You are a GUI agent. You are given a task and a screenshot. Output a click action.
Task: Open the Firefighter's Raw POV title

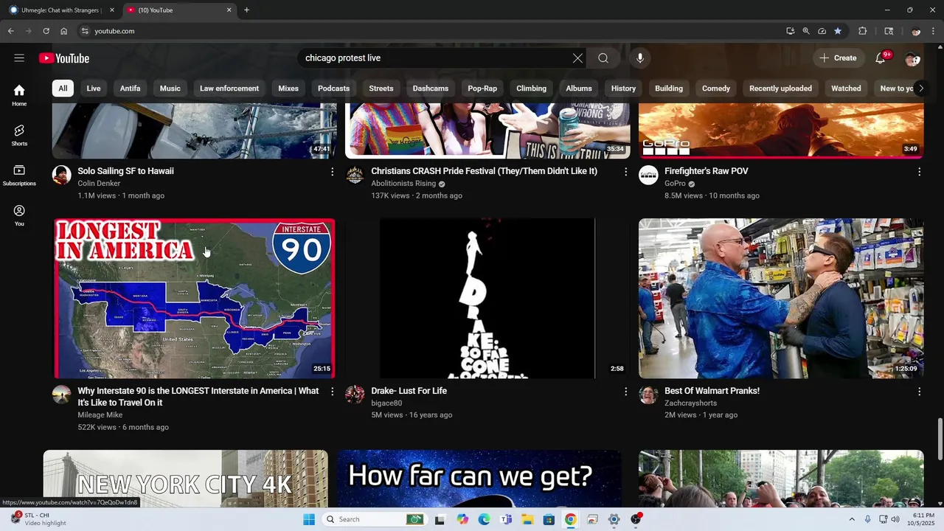(x=707, y=171)
